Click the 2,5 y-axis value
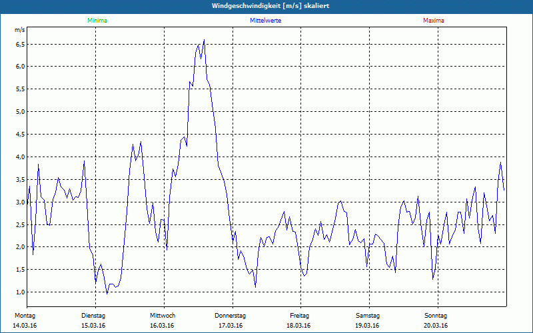533x333 pixels. point(21,224)
